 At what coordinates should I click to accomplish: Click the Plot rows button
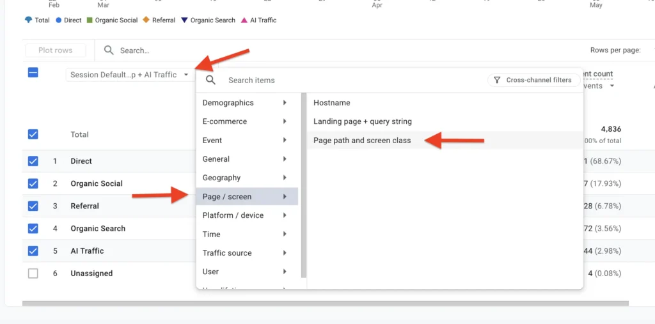(56, 50)
